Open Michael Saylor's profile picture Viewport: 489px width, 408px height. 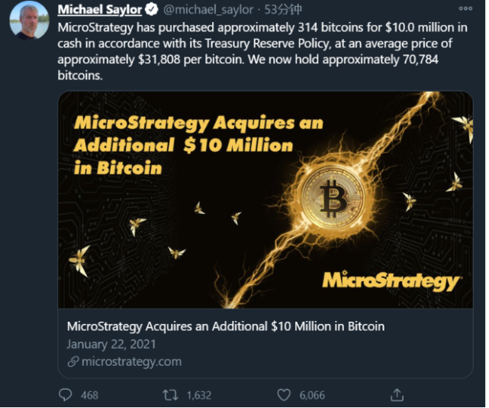click(x=29, y=21)
